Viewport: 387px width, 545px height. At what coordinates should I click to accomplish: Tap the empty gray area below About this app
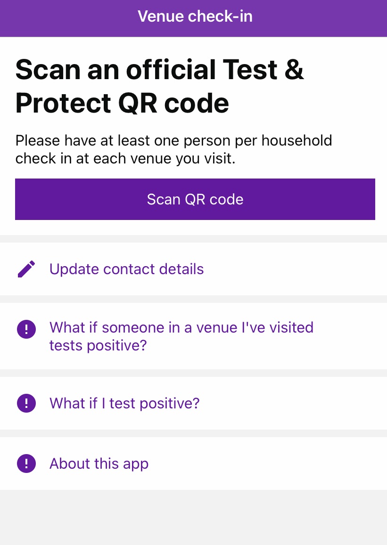[193, 517]
